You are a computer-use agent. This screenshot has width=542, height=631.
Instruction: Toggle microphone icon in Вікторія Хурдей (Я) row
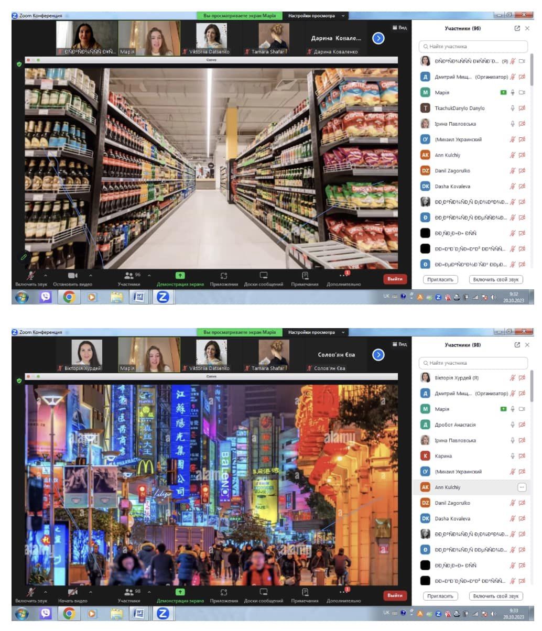(513, 378)
